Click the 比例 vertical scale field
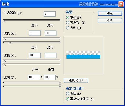The image size is (125, 106). (x=50, y=77)
